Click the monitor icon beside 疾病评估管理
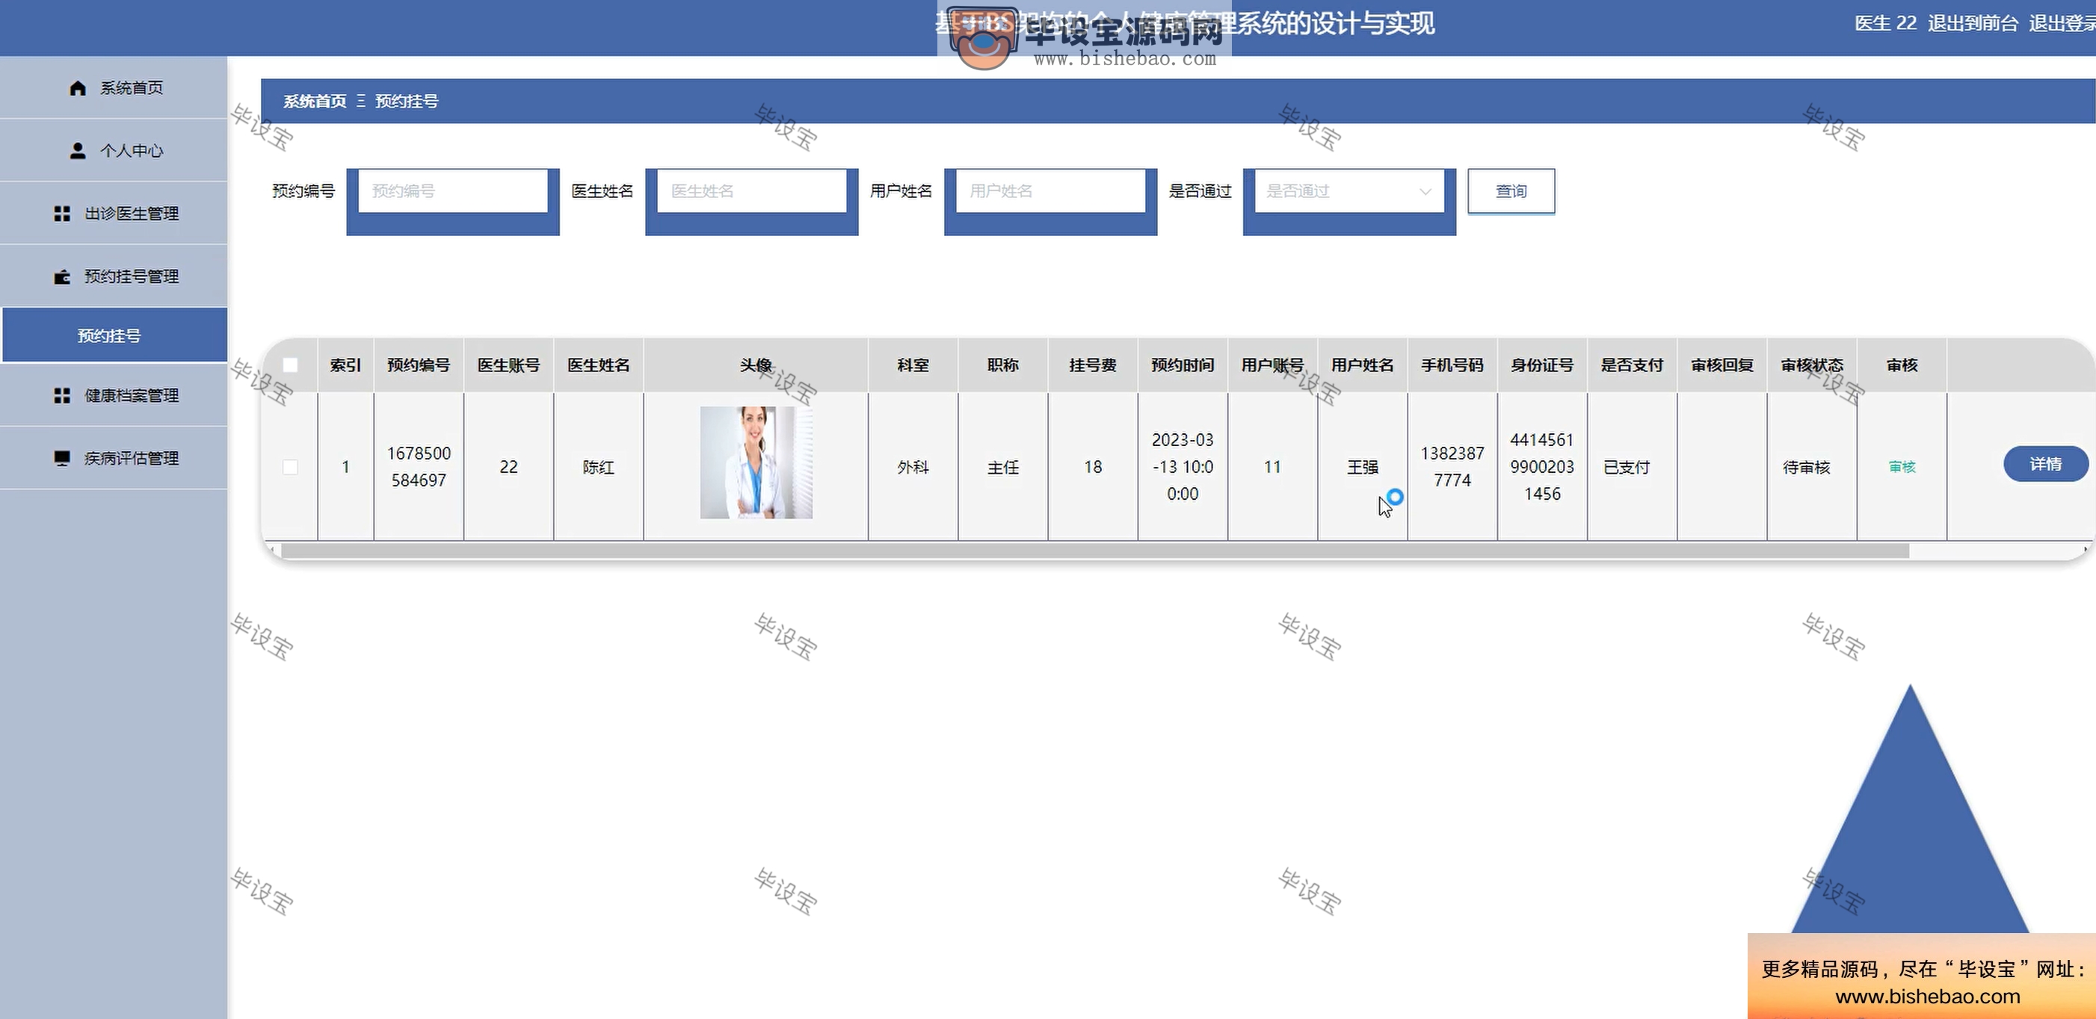 62,458
